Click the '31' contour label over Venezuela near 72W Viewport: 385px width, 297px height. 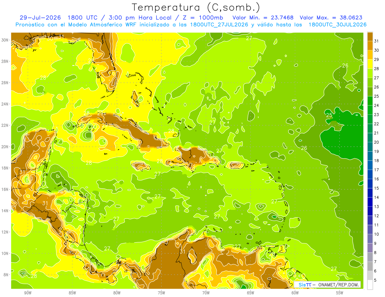tap(183, 252)
